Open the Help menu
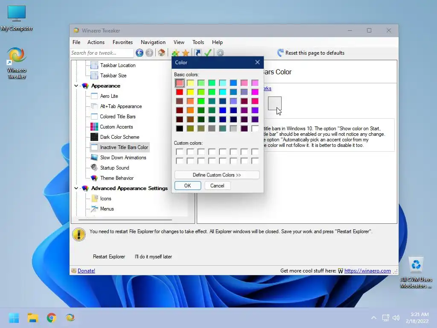 (217, 42)
